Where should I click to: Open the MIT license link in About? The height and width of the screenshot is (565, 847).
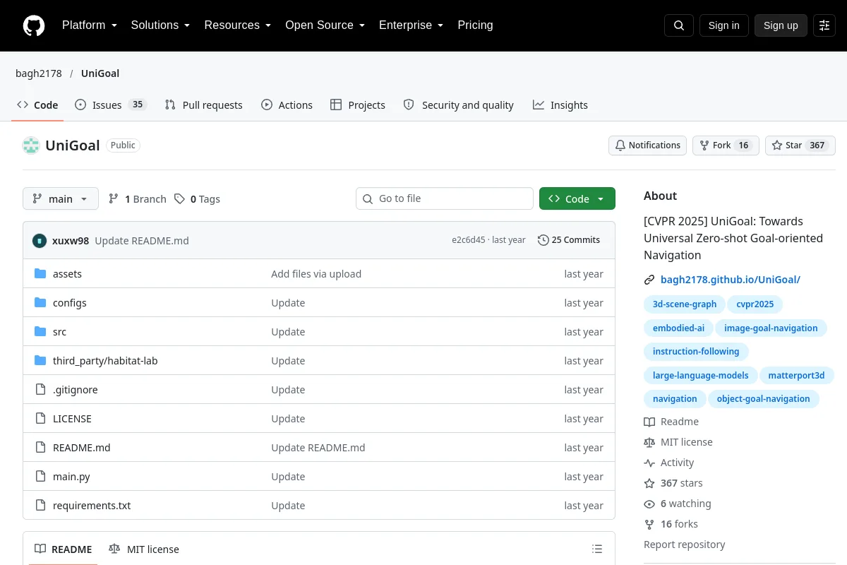[678, 442]
